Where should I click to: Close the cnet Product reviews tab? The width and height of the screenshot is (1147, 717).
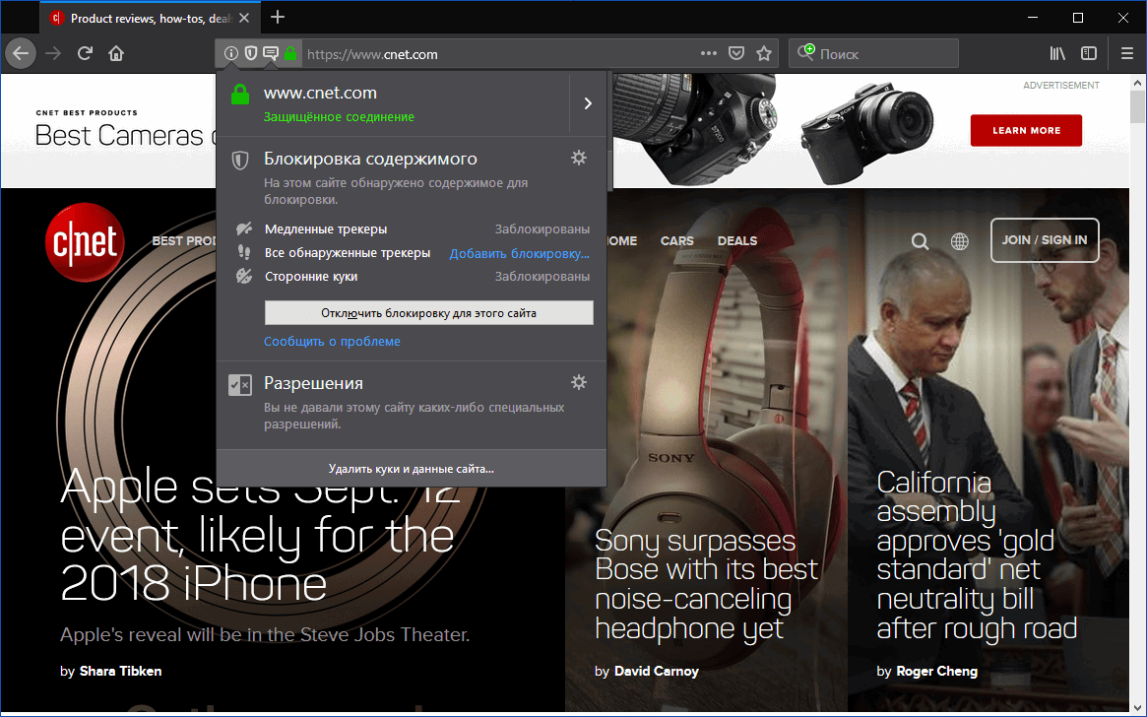pyautogui.click(x=244, y=19)
